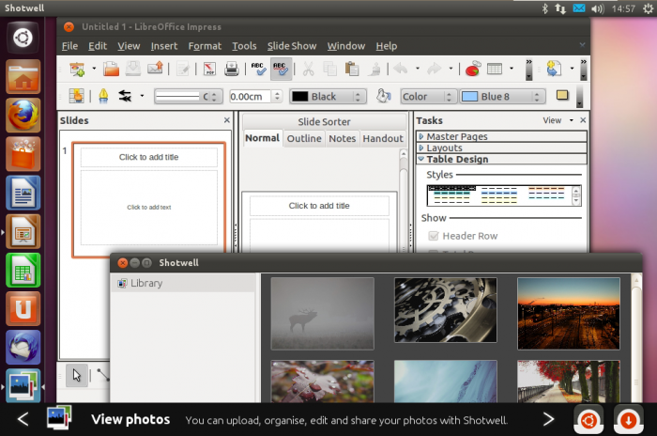The height and width of the screenshot is (436, 657).
Task: Select slide 1 thumbnail in Slides panel
Action: (x=148, y=199)
